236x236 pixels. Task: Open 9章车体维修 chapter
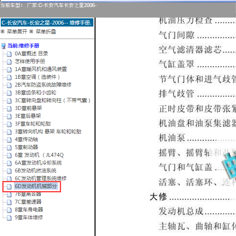tap(29, 217)
